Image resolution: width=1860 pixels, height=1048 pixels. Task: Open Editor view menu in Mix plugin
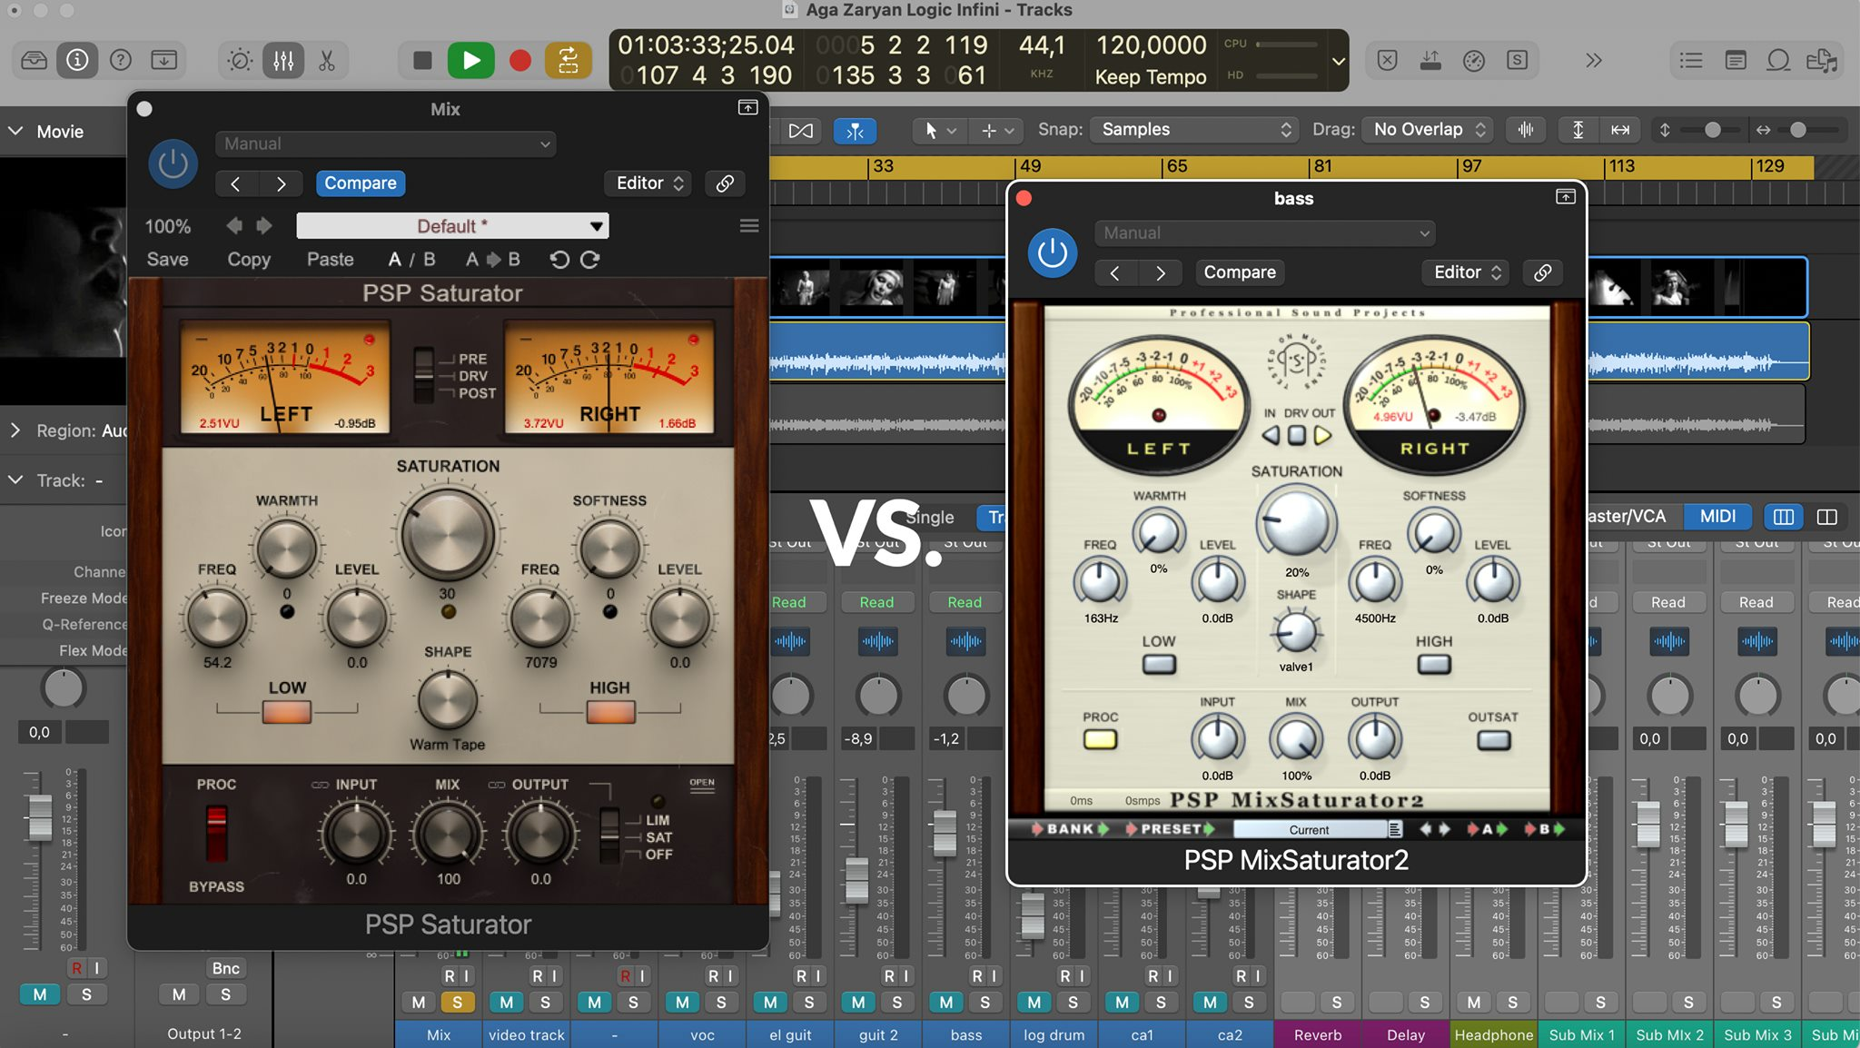tap(648, 183)
